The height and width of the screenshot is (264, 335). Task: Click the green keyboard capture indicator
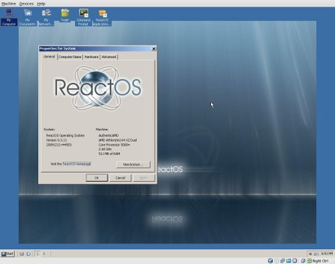click(x=310, y=261)
